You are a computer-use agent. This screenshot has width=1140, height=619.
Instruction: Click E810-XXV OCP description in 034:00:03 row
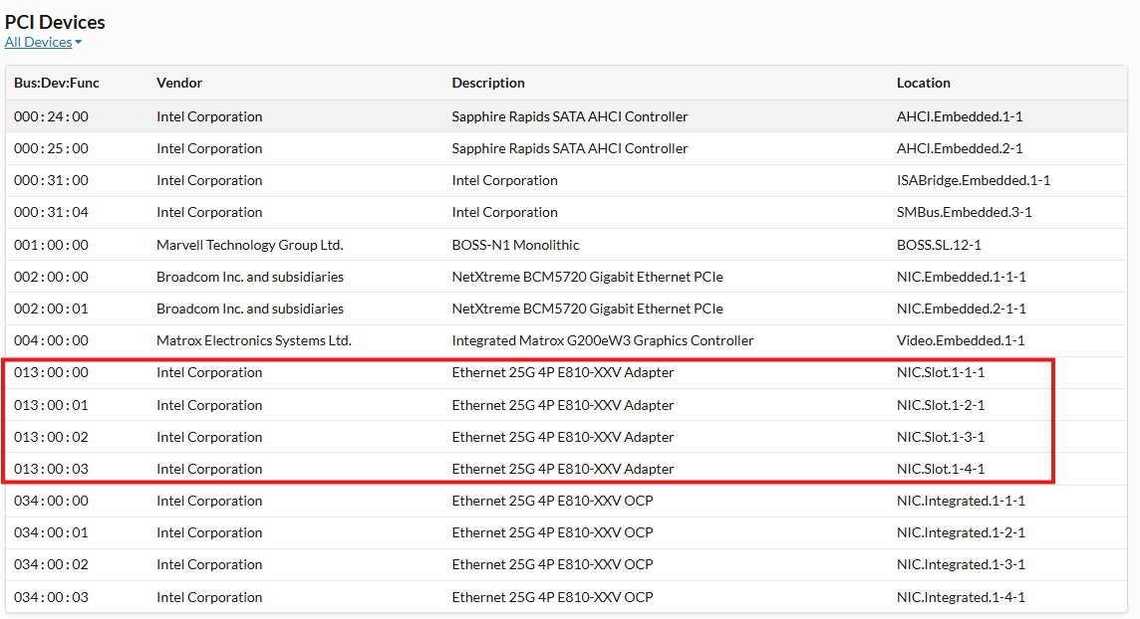tap(552, 598)
